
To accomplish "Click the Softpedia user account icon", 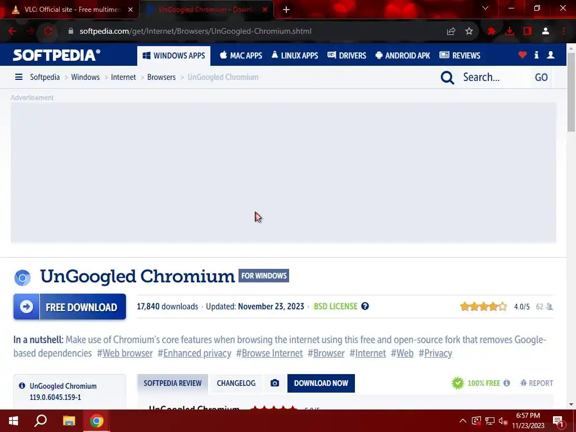I will pos(551,55).
